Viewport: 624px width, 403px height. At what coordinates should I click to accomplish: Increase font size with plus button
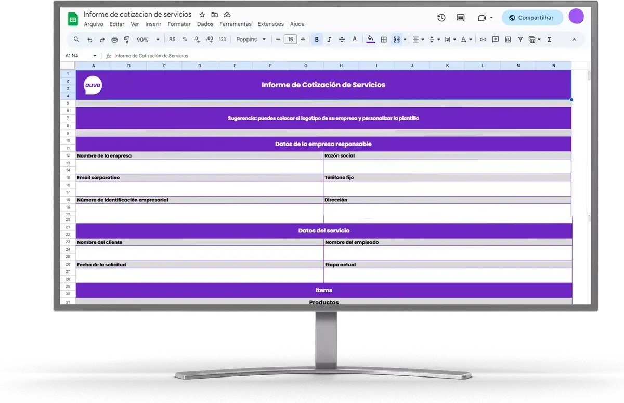point(303,40)
